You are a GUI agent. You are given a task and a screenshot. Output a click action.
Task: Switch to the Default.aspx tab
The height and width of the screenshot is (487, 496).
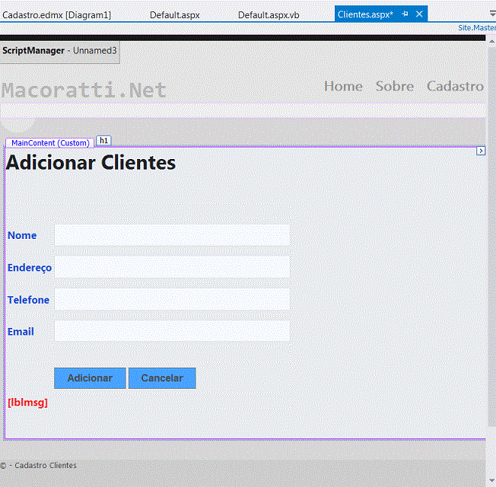(x=174, y=14)
